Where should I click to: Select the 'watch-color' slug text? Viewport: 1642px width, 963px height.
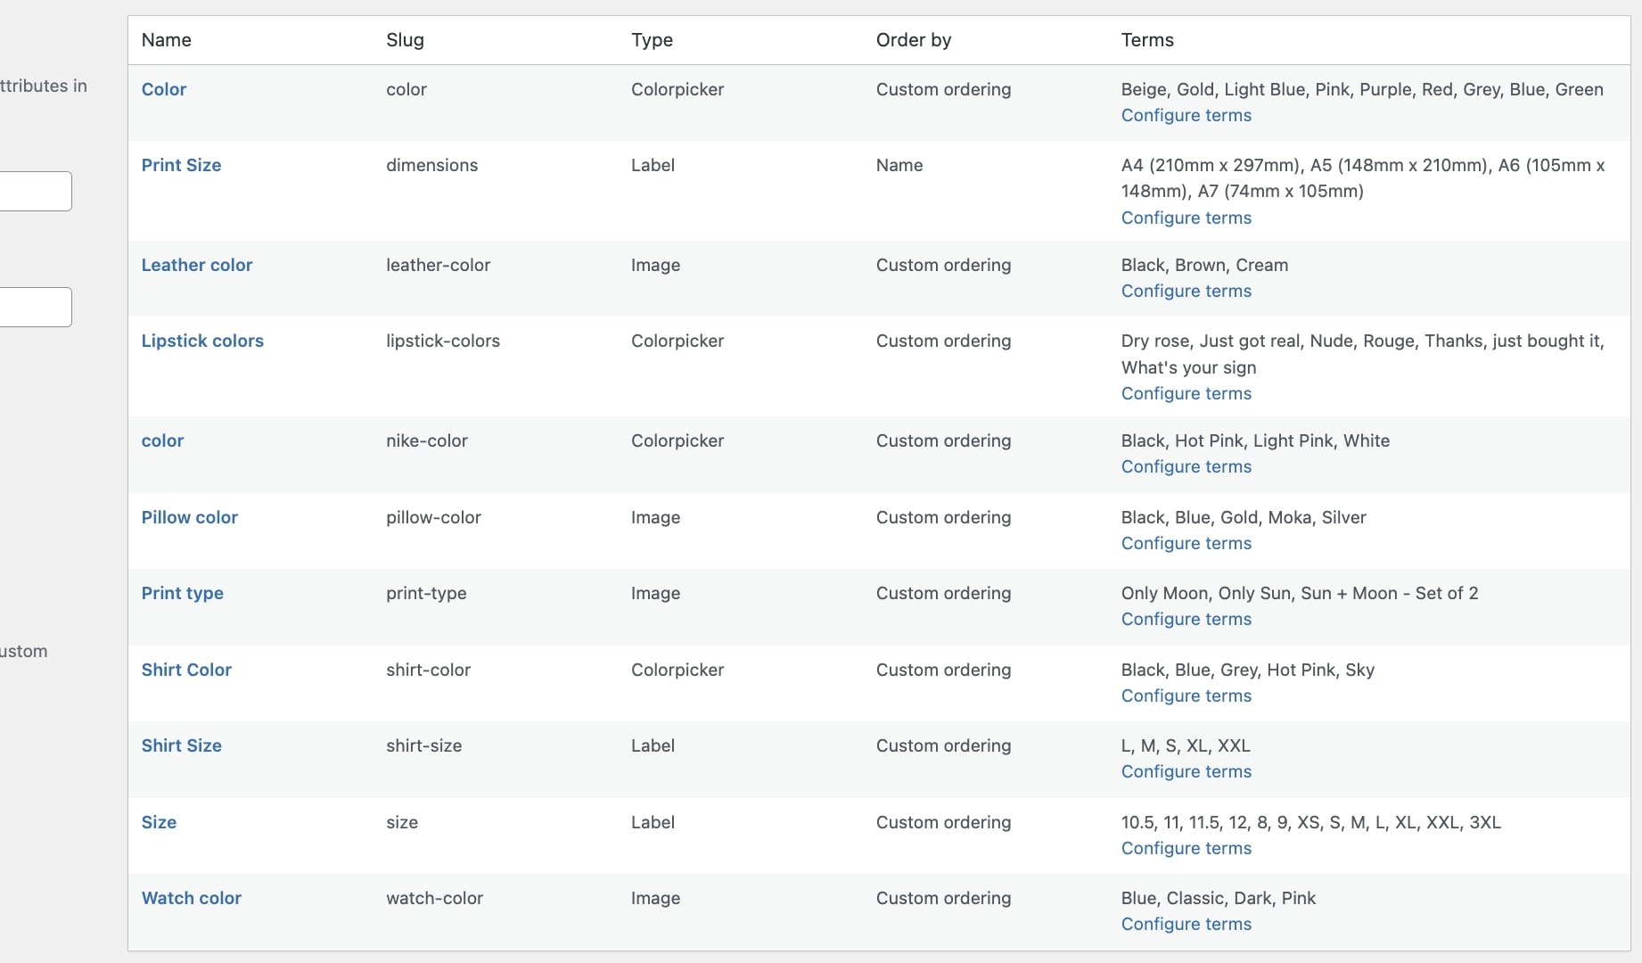click(434, 898)
